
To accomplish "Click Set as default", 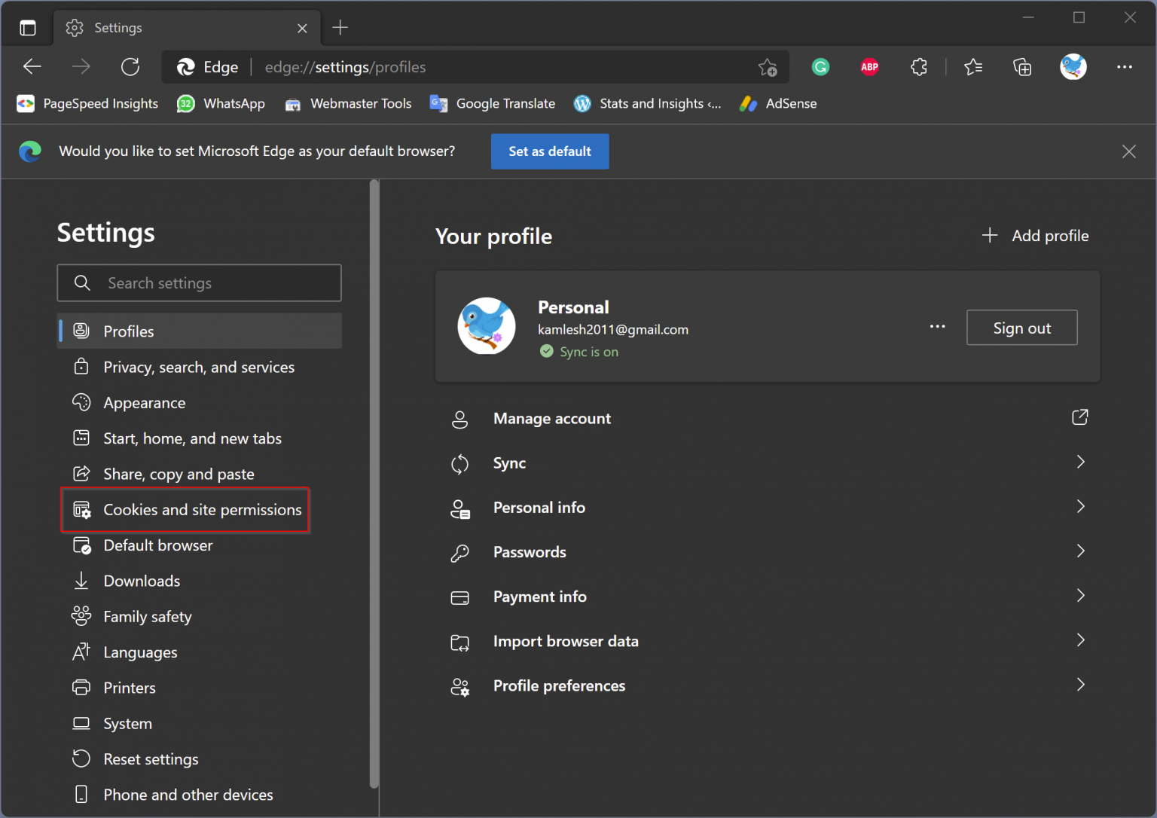I will tap(549, 151).
